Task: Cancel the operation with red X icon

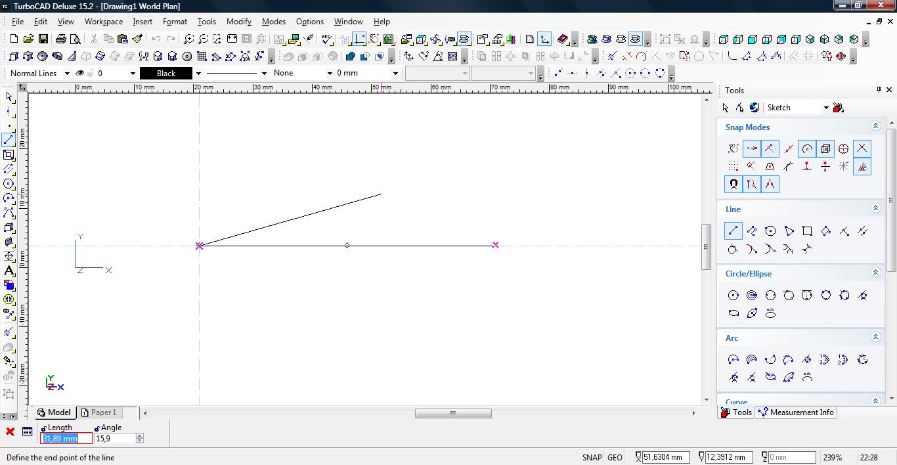Action: tap(10, 432)
